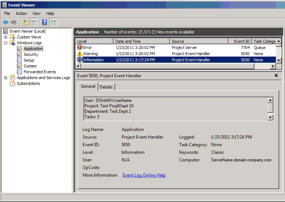Click the Setup log icon in tree
This screenshot has height=202, width=285.
19,60
